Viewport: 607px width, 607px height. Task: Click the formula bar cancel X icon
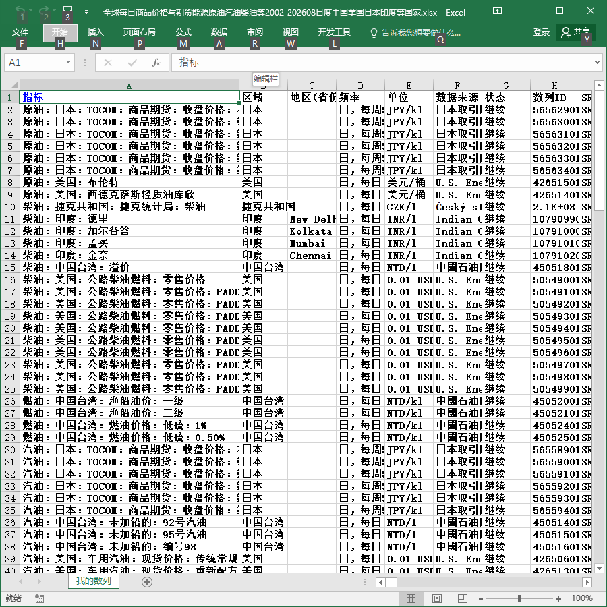click(108, 63)
